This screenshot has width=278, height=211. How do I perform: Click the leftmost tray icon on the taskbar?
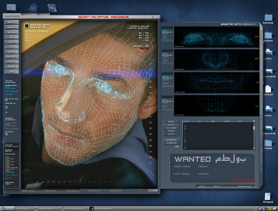point(260,209)
